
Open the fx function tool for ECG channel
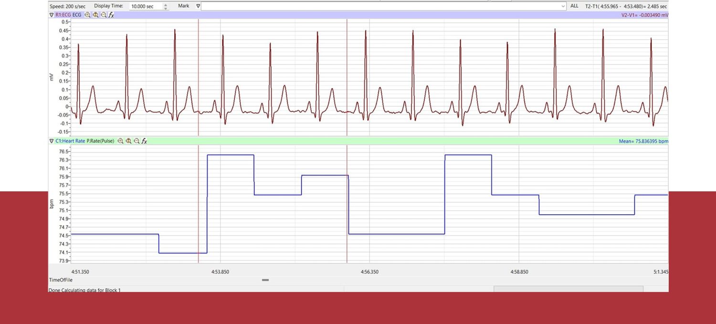[x=111, y=15]
